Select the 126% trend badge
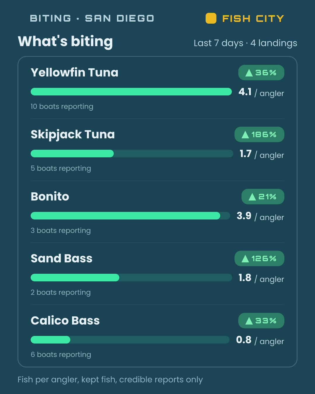This screenshot has height=394, width=315. (259, 259)
